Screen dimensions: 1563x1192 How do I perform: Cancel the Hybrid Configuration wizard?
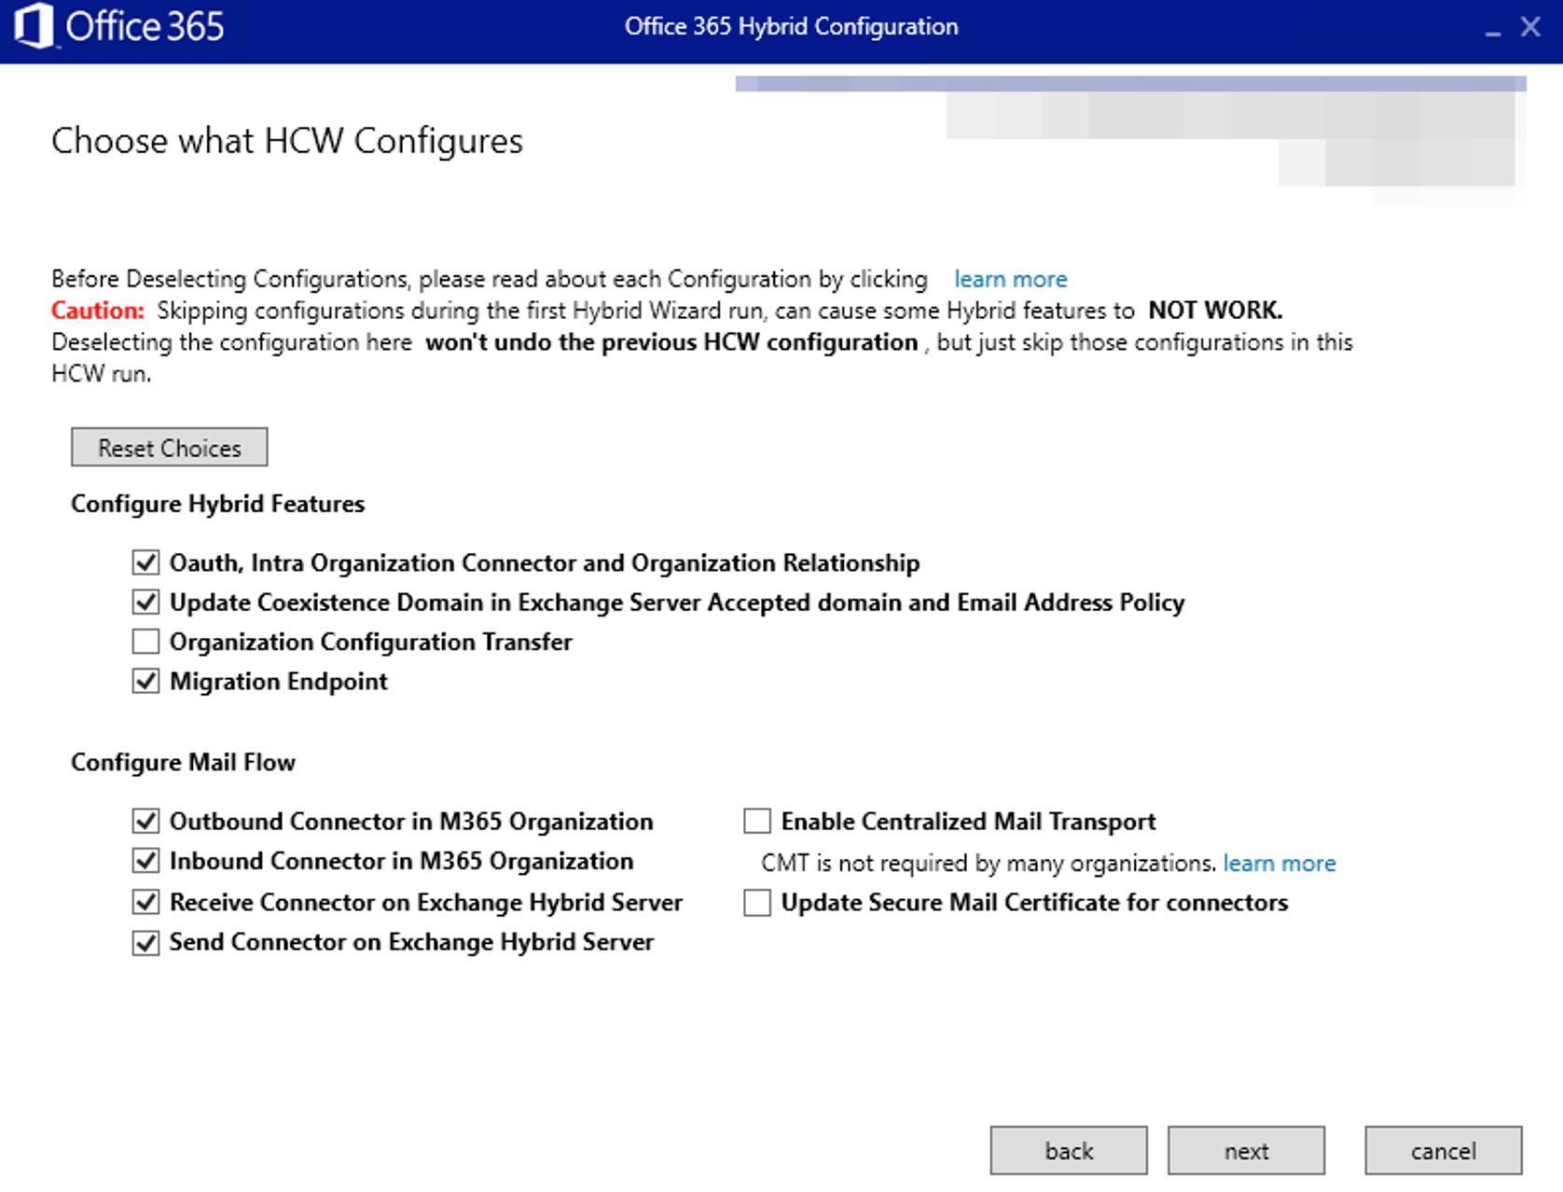[1443, 1150]
